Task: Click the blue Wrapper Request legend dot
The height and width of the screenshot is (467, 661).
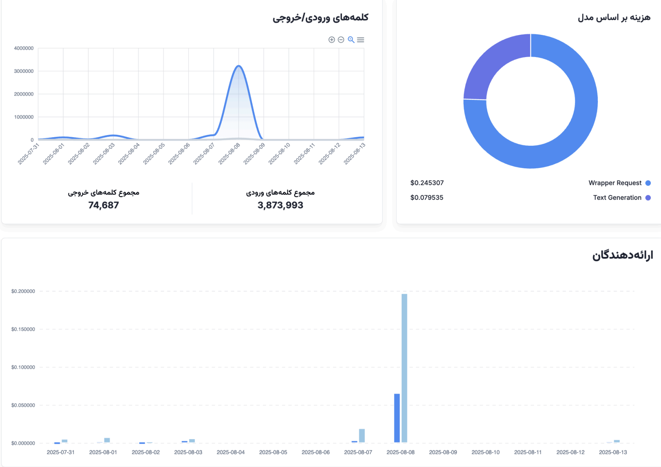Action: tap(648, 183)
